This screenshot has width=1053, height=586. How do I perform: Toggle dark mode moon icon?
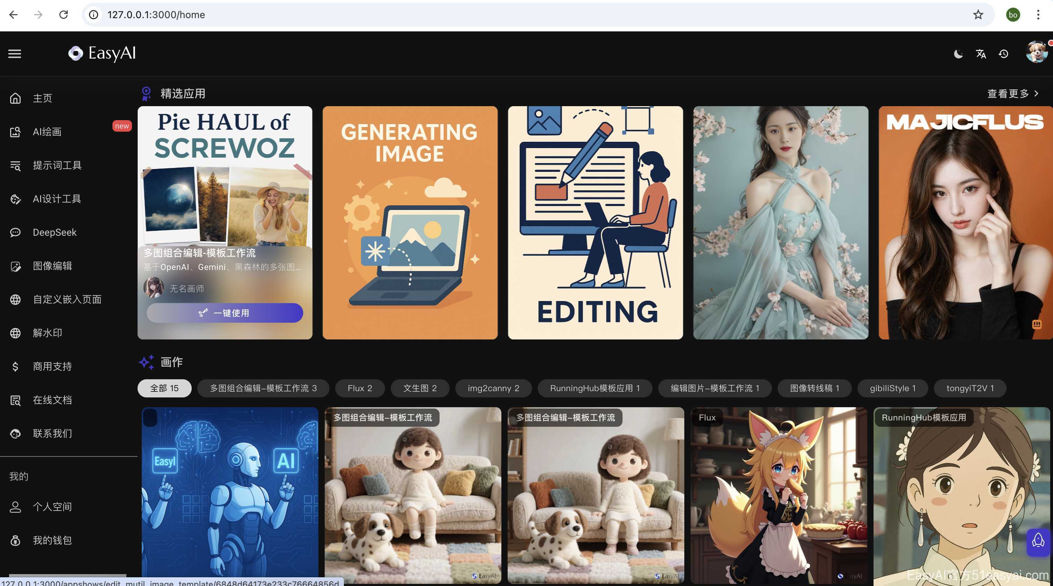(958, 53)
